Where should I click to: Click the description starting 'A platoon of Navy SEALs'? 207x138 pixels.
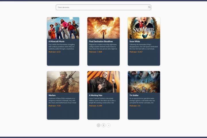tap(62, 101)
